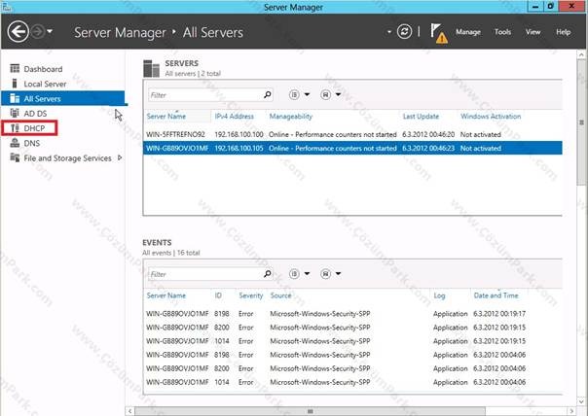Sort events by Severity column
This screenshot has width=588, height=416.
point(251,295)
